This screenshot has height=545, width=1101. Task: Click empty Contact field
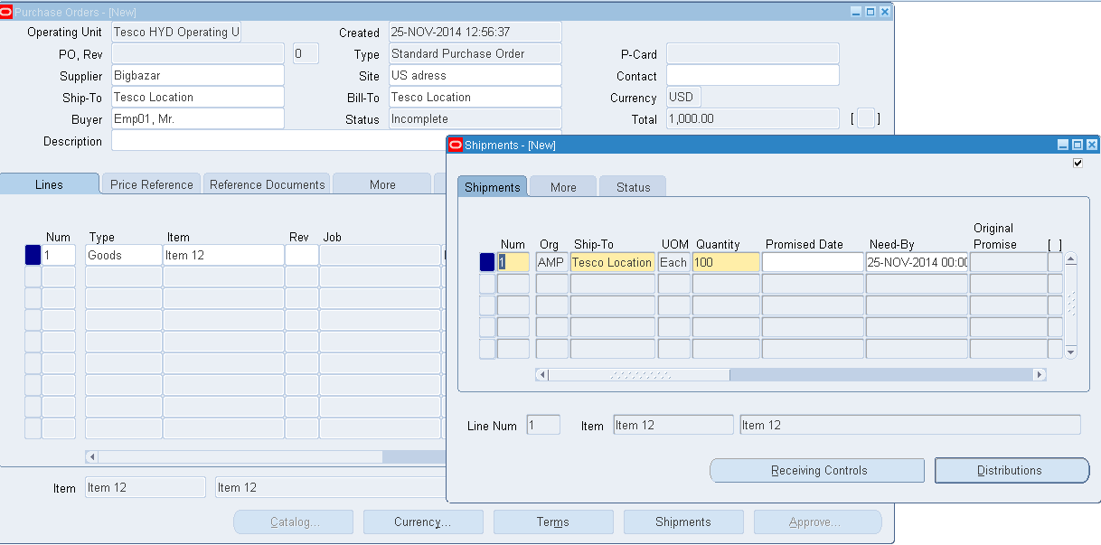click(x=753, y=75)
